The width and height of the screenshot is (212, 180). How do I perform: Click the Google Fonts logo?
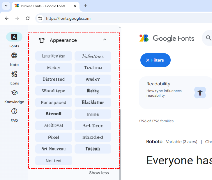[167, 38]
